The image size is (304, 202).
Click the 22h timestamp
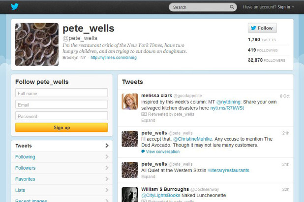coord(286,189)
